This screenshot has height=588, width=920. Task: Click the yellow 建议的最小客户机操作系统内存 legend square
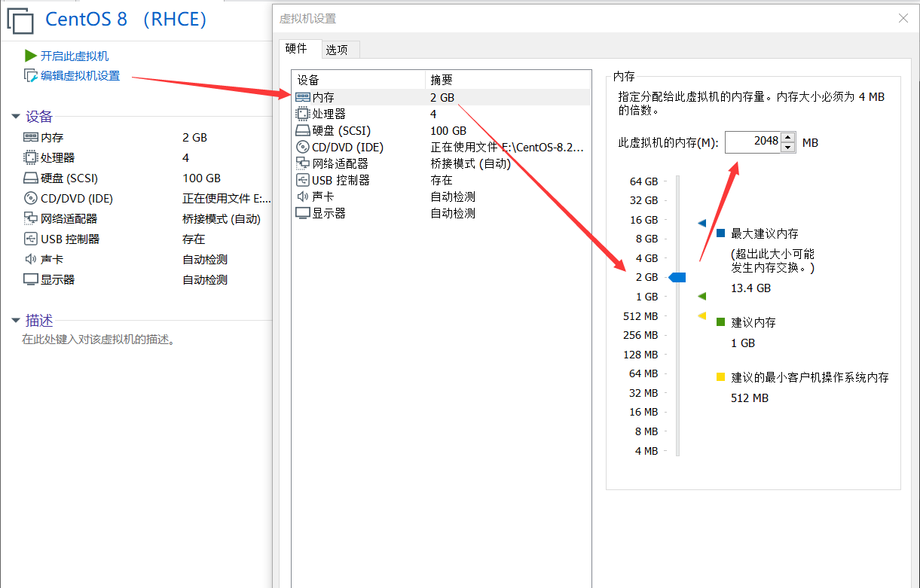point(721,377)
